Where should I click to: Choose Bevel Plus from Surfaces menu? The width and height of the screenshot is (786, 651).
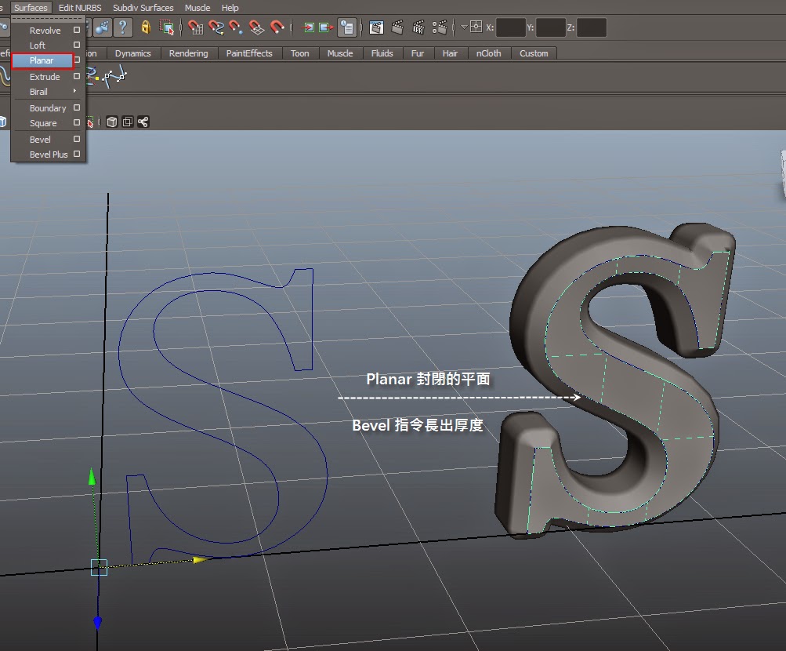click(49, 155)
